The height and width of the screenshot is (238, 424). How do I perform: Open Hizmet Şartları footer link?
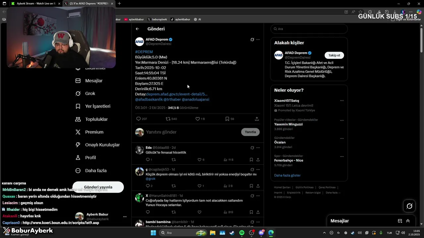pyautogui.click(x=282, y=187)
